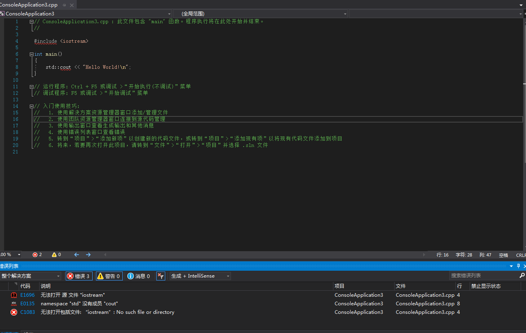This screenshot has height=333, width=526.
Task: Open the multi-filter icon in the Error List toolbar
Action: (160, 276)
